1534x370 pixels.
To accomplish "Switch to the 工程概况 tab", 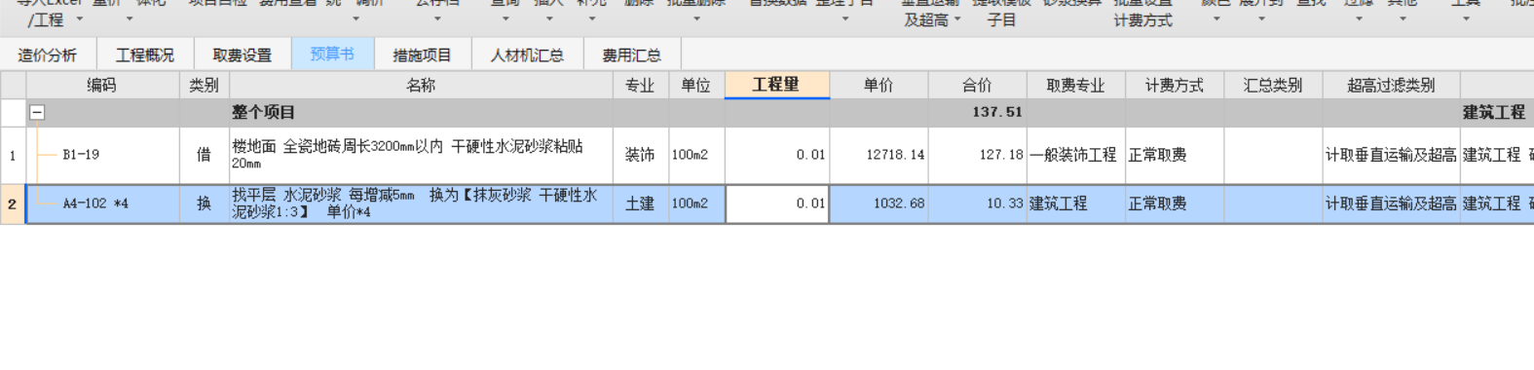I will tap(145, 55).
